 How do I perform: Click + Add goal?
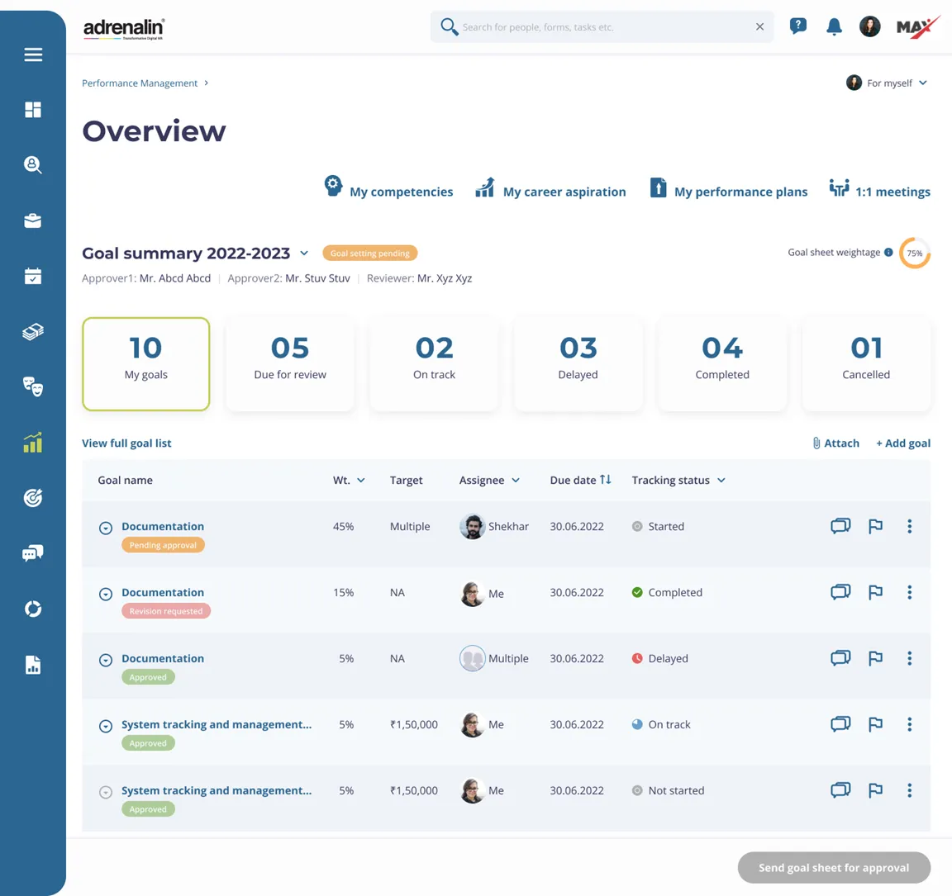click(x=902, y=443)
